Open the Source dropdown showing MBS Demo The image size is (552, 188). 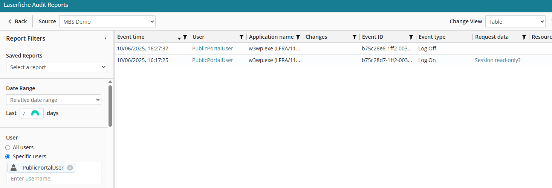tap(107, 21)
